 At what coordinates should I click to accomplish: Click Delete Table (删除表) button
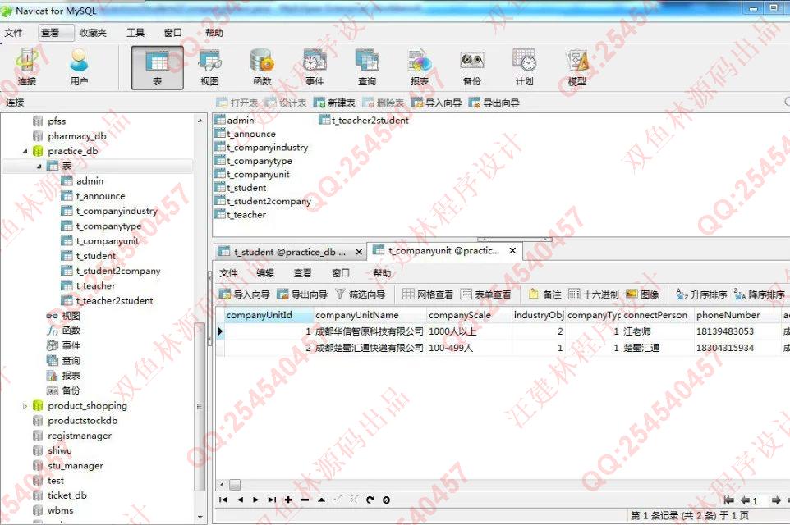[383, 103]
